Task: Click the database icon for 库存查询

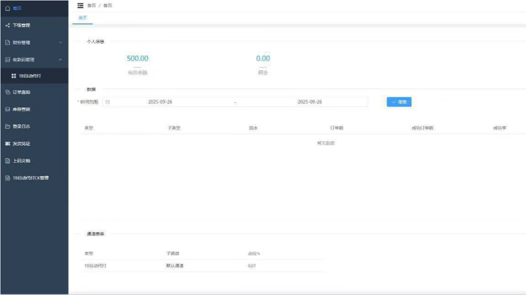Action: coord(7,109)
